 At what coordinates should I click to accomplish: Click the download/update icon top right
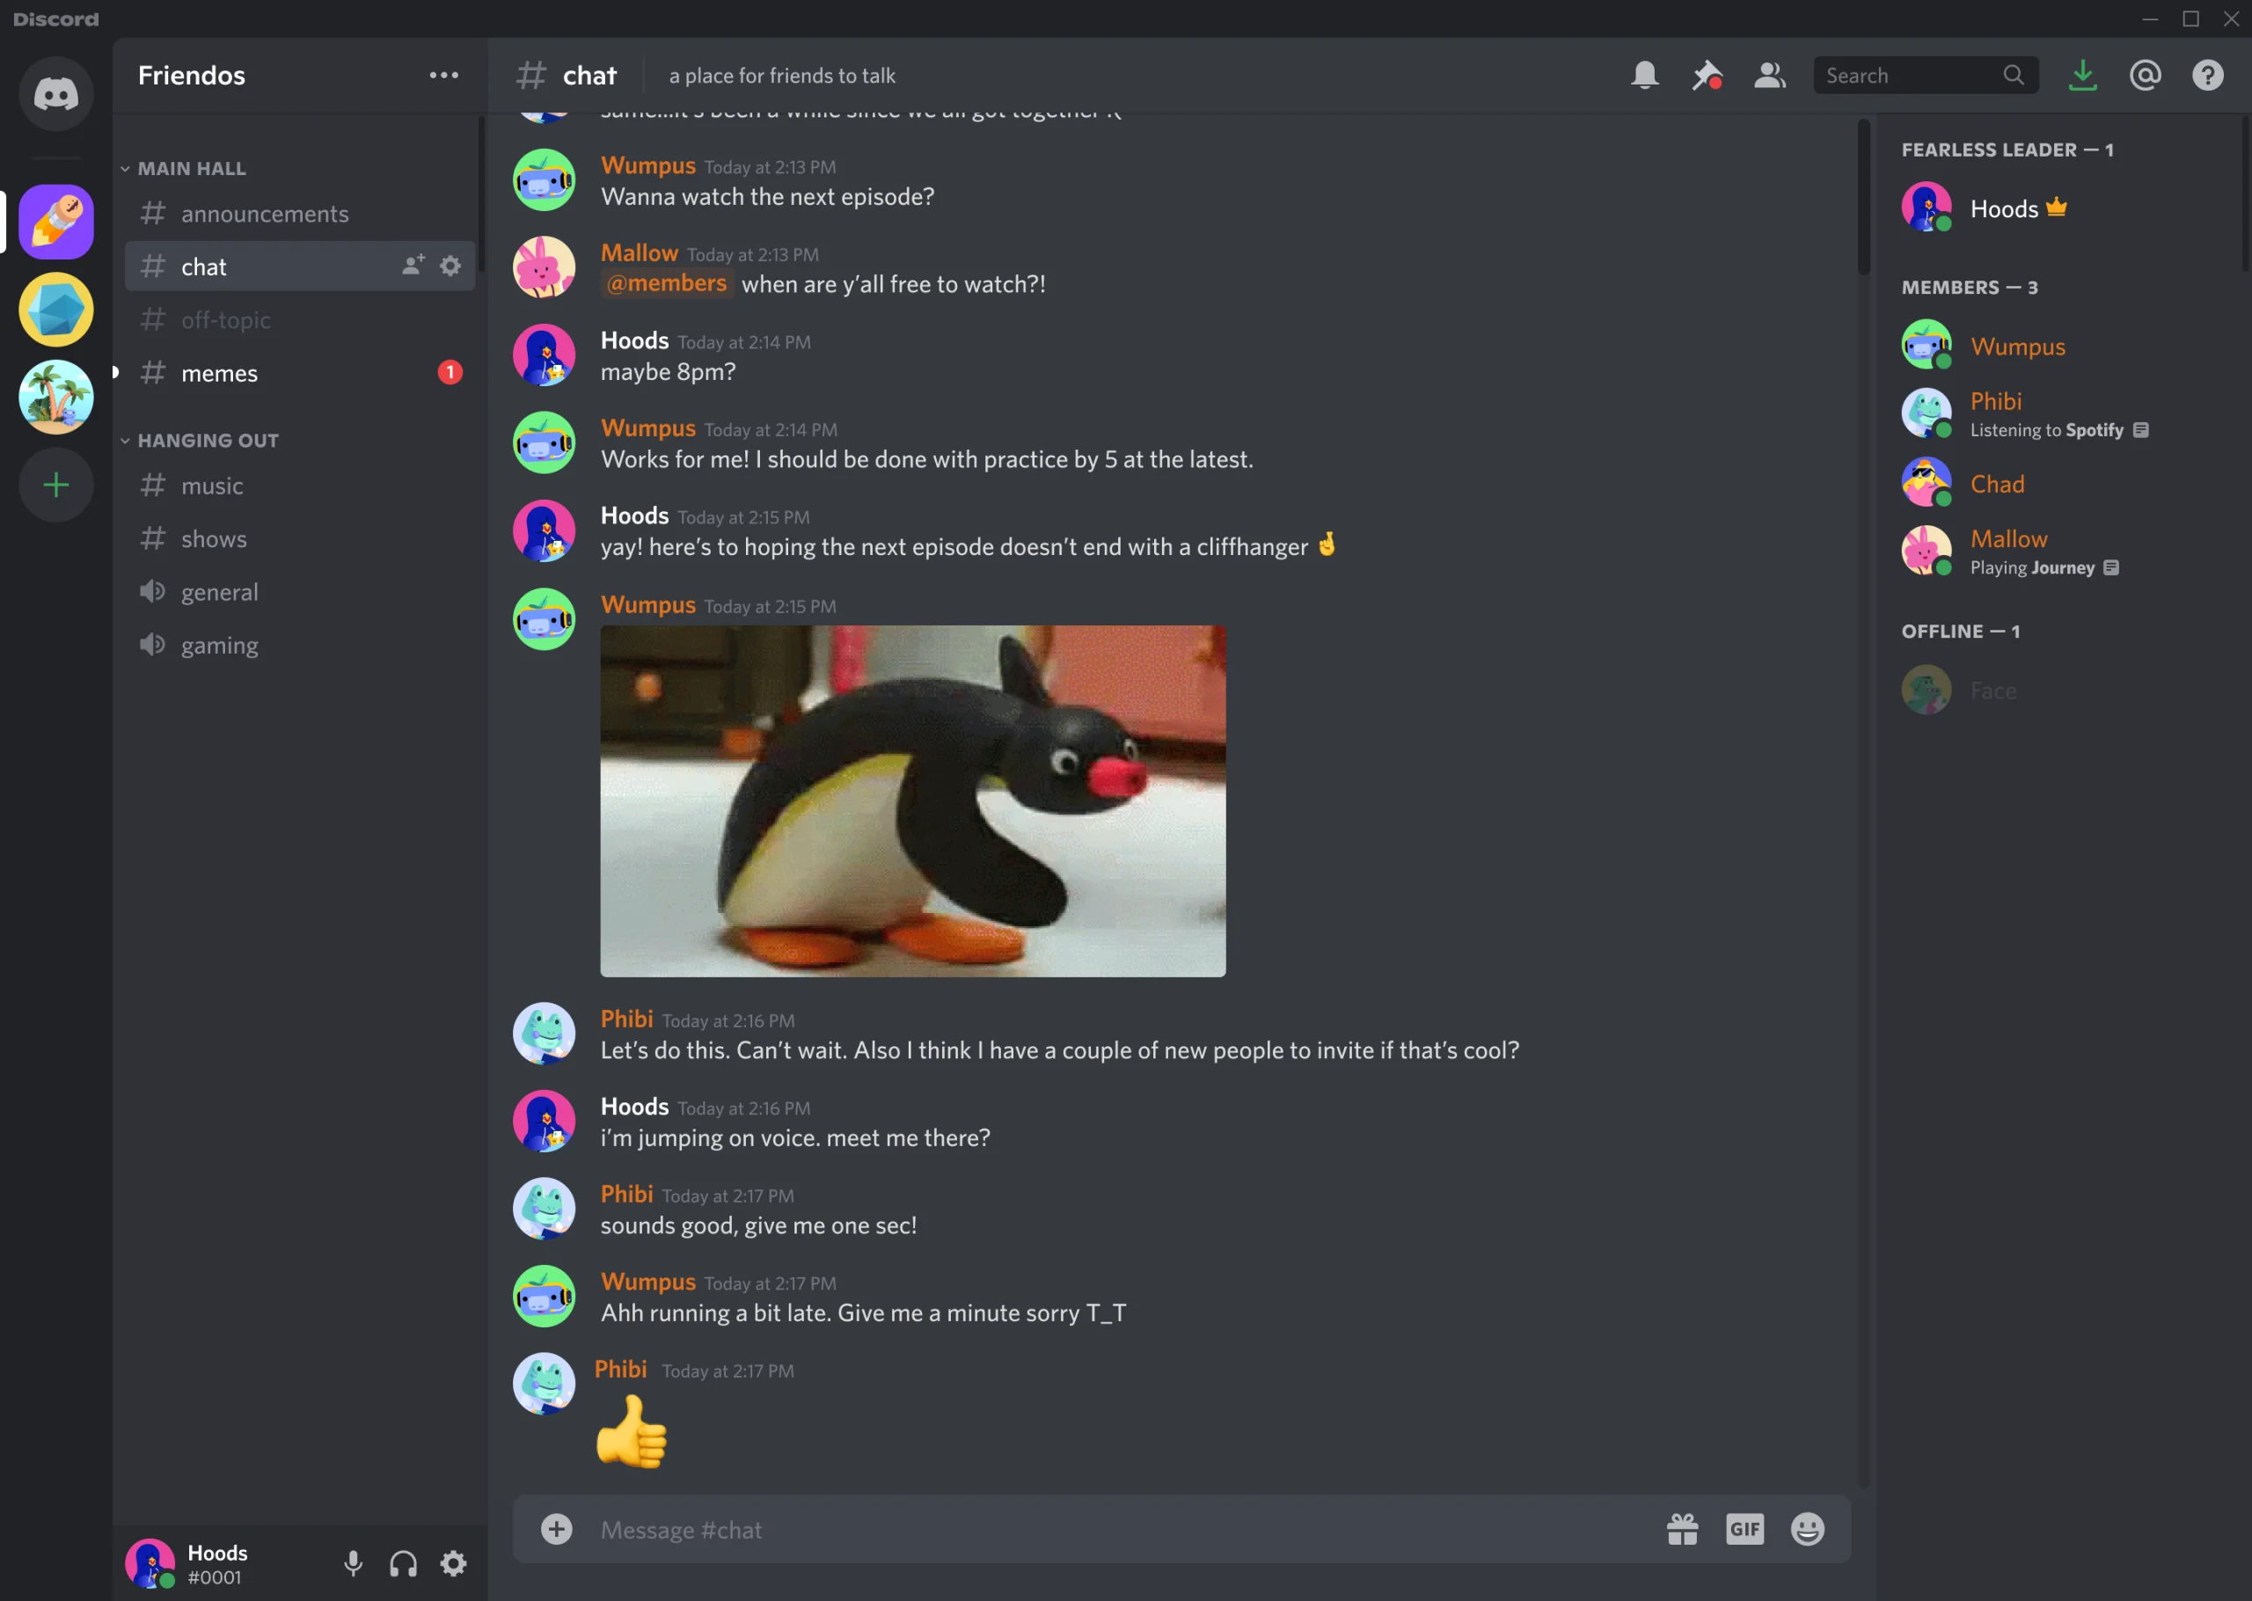click(2082, 75)
